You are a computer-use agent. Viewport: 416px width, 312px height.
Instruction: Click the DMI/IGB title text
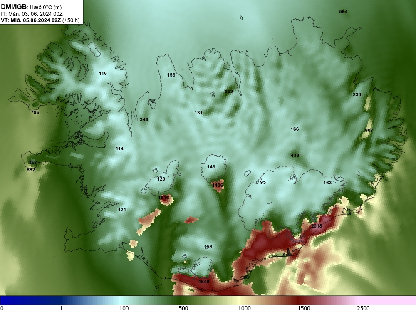click(14, 7)
